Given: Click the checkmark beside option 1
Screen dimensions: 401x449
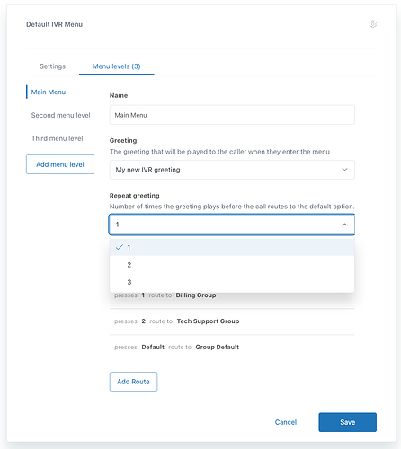Looking at the screenshot, I should coord(120,247).
